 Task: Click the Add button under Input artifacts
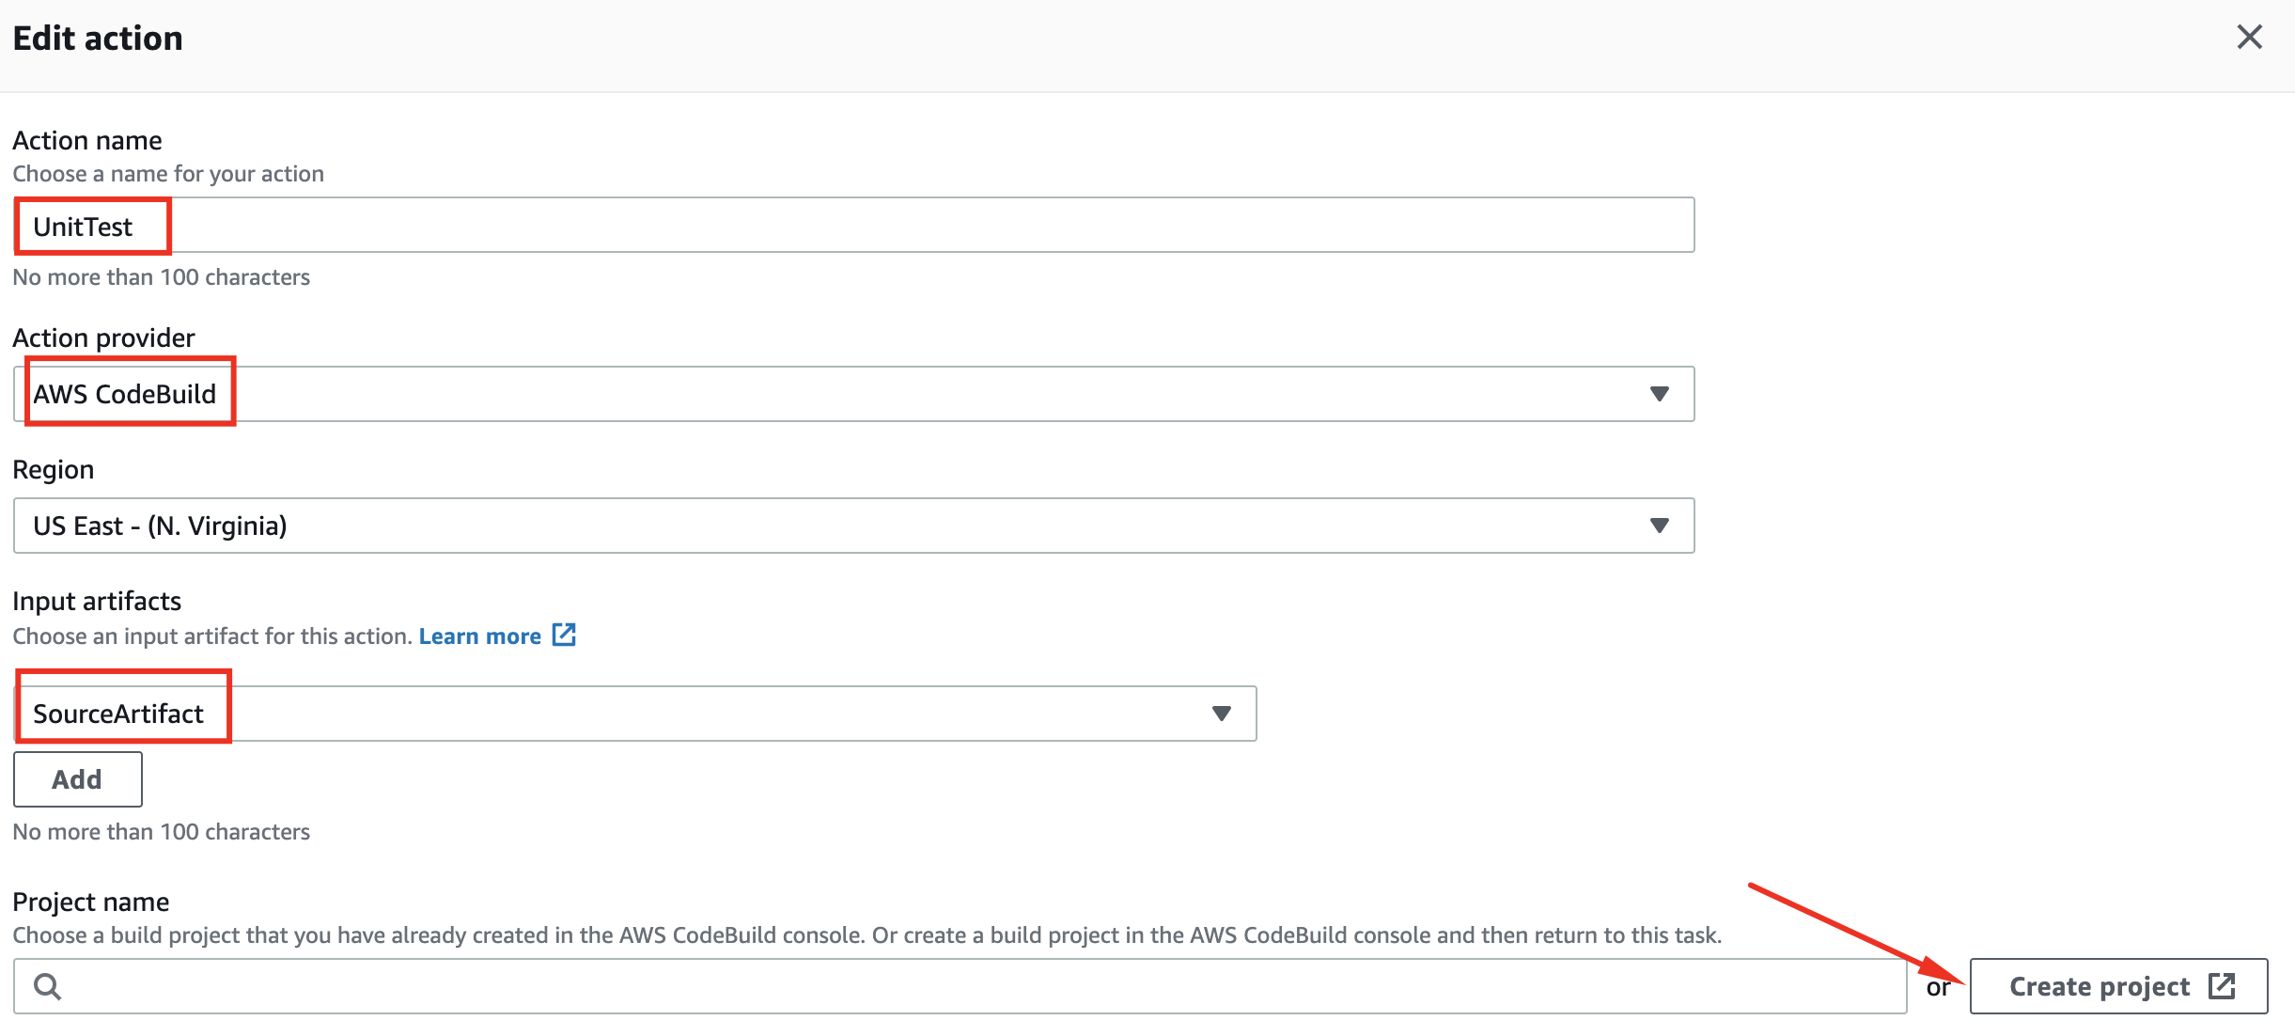[78, 779]
